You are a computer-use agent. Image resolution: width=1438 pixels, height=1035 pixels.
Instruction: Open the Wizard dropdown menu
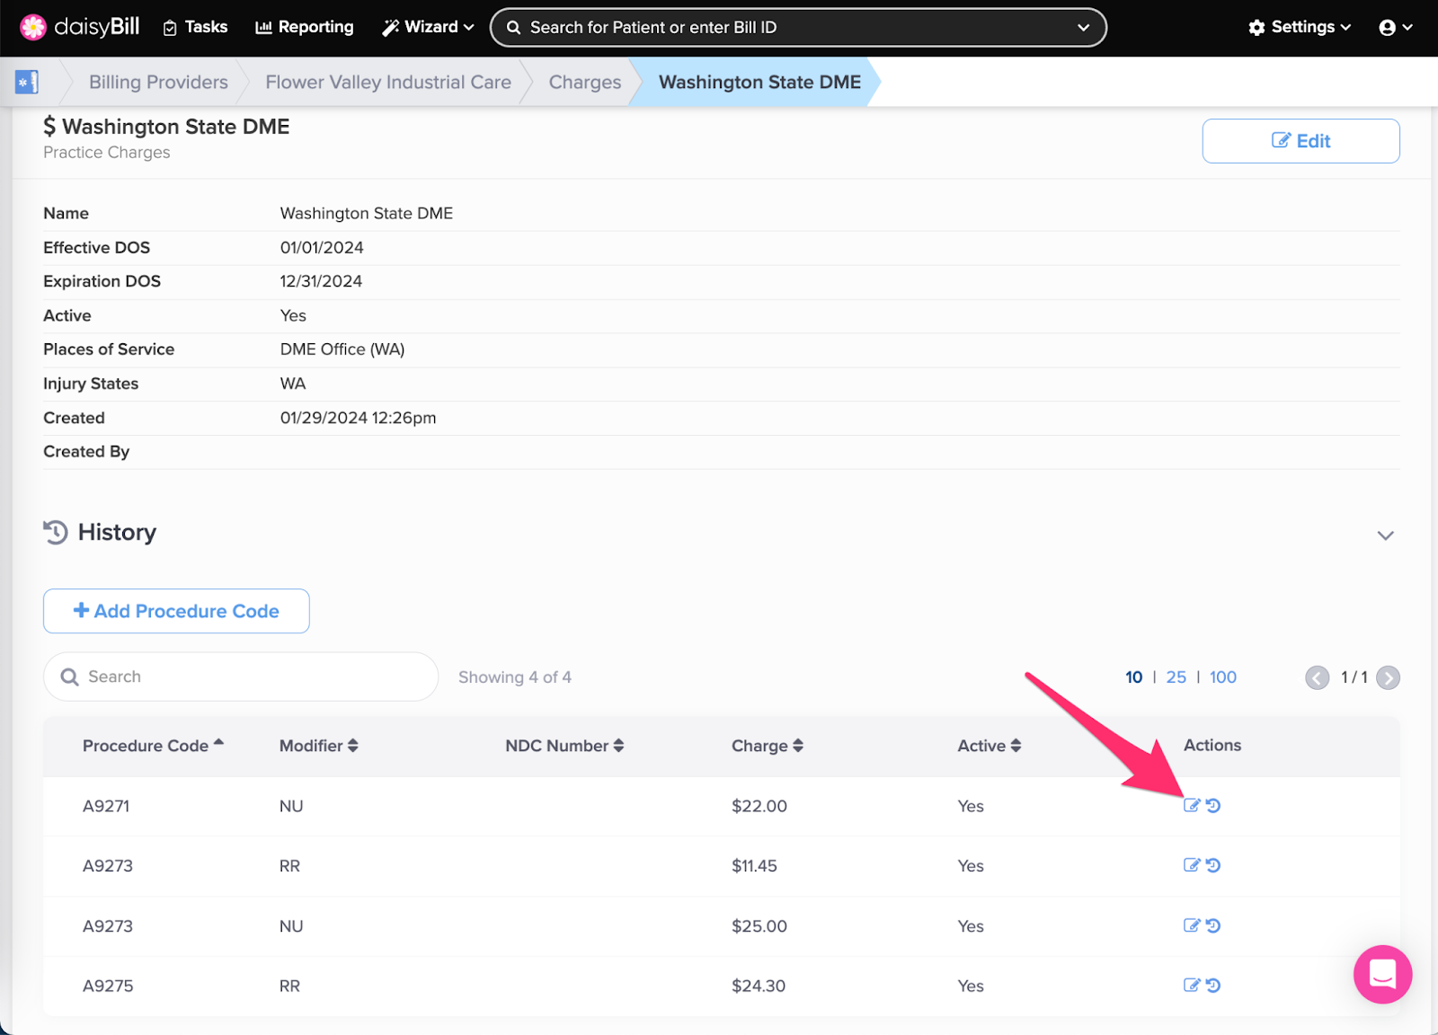(428, 27)
